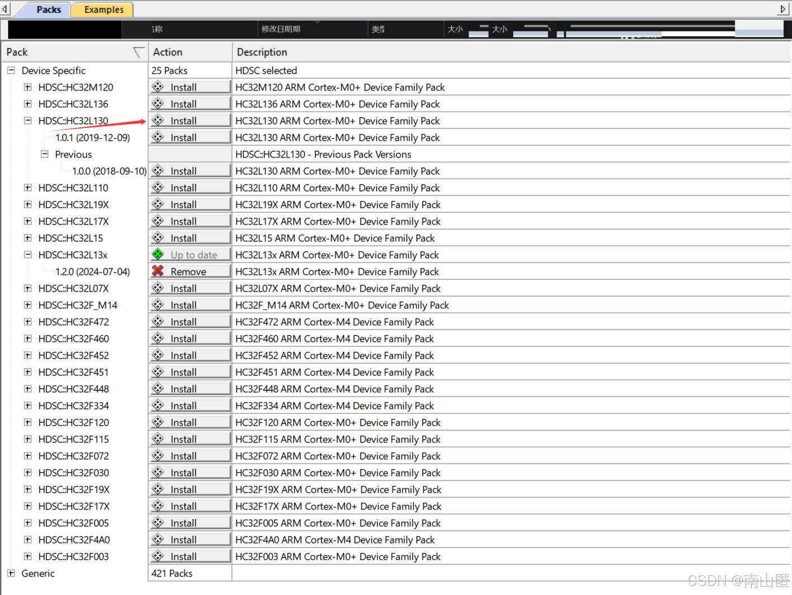The image size is (792, 595).
Task: Install the HDSC::HC32F4A0 pack
Action: [x=190, y=540]
